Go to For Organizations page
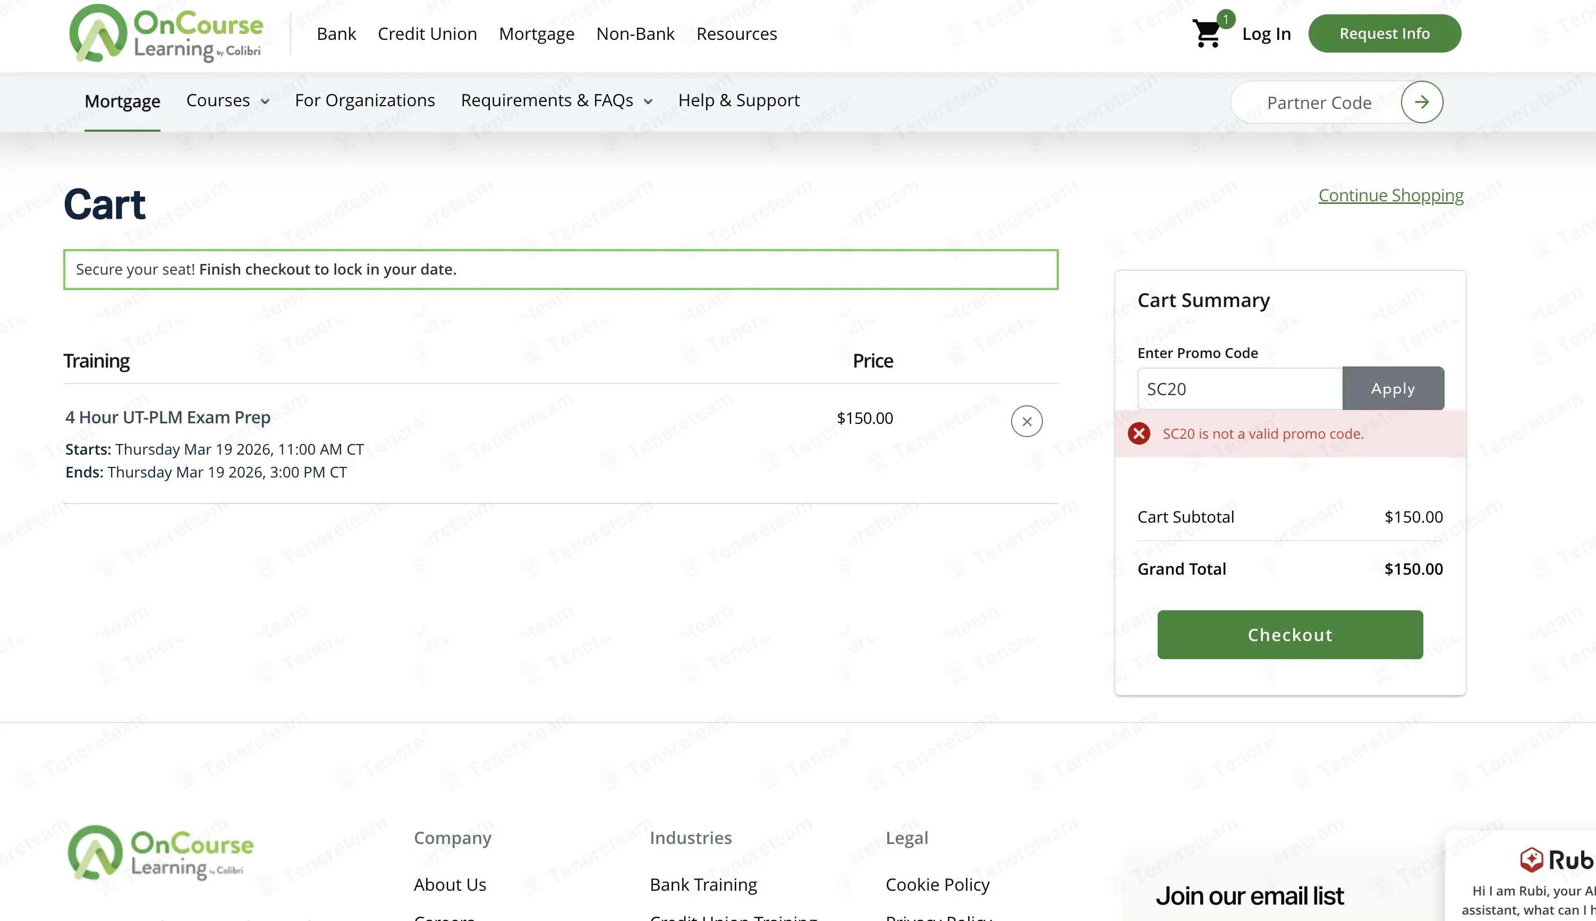This screenshot has height=921, width=1596. click(365, 100)
